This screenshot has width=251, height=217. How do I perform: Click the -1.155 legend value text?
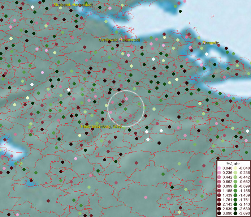[243, 190]
